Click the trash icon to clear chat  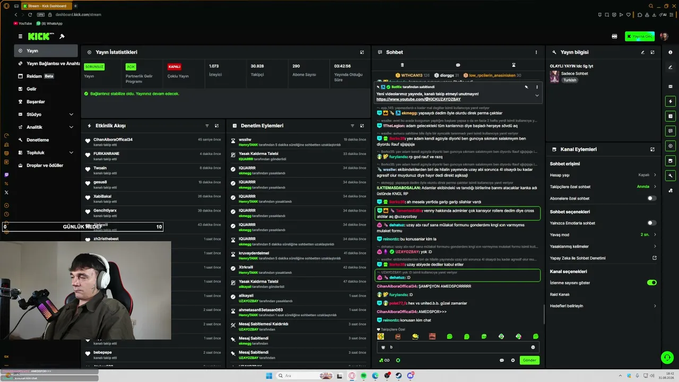402,65
